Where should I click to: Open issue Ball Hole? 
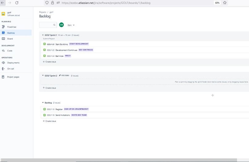59,56
